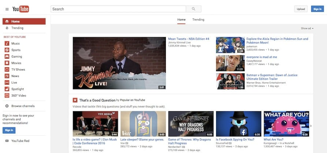Click the red star icon beside That's a Good Question
The width and height of the screenshot is (327, 153).
pyautogui.click(x=75, y=100)
